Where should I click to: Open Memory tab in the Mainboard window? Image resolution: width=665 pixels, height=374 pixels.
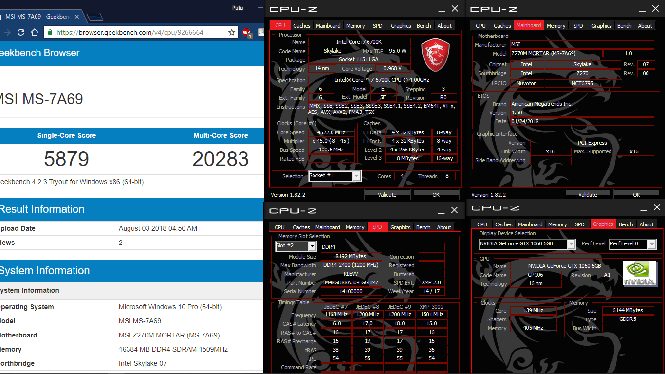[556, 26]
